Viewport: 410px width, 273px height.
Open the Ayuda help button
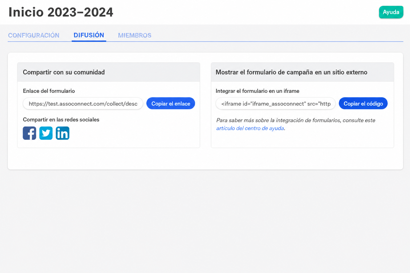coord(391,12)
